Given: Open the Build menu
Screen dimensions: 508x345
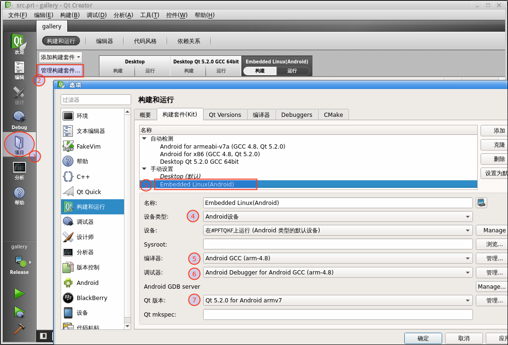Looking at the screenshot, I should coord(70,15).
